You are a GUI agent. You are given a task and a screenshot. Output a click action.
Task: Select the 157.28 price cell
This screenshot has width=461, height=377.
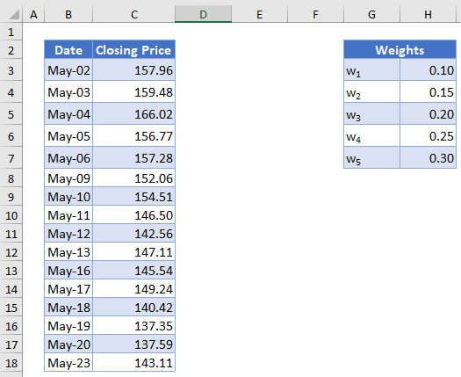(x=133, y=158)
